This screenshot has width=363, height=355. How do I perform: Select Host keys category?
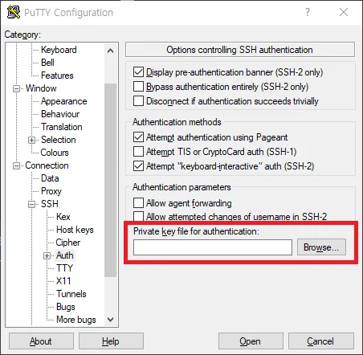click(x=75, y=230)
